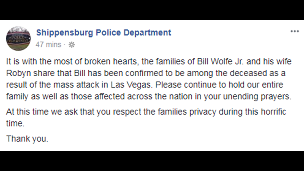Image resolution: width=304 pixels, height=171 pixels.
Task: Open the Shippensburg Police Department profile picture
Action: click(x=18, y=38)
